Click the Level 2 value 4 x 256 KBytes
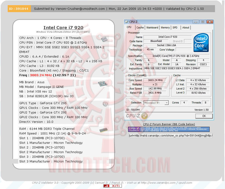Image resolution: width=225 pixels, height=189 pixels. (198, 89)
